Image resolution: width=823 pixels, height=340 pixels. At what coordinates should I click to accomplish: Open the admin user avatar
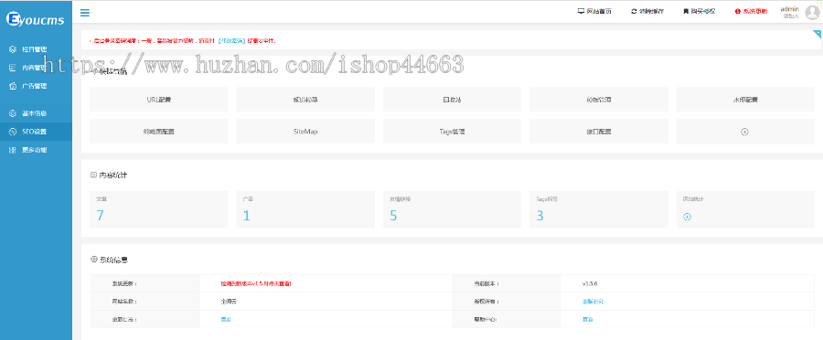[812, 12]
